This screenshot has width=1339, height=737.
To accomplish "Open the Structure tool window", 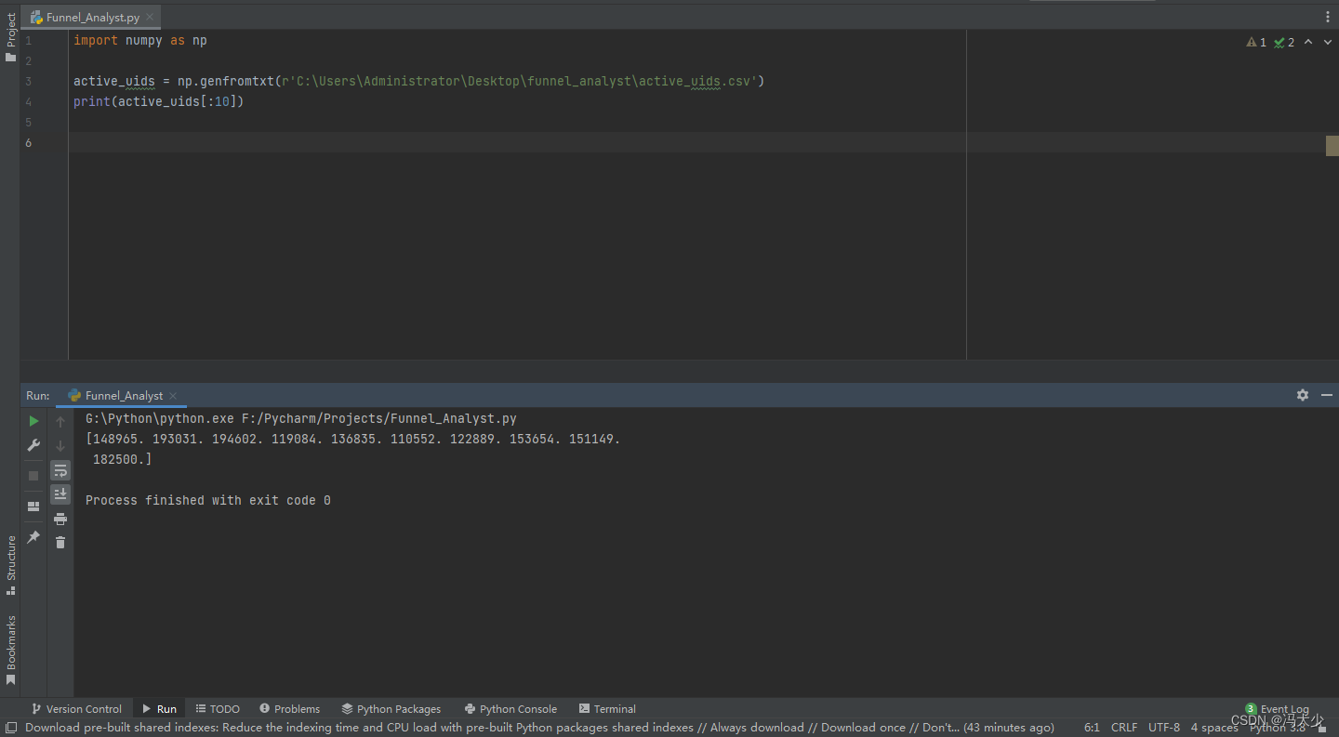I will click(10, 565).
